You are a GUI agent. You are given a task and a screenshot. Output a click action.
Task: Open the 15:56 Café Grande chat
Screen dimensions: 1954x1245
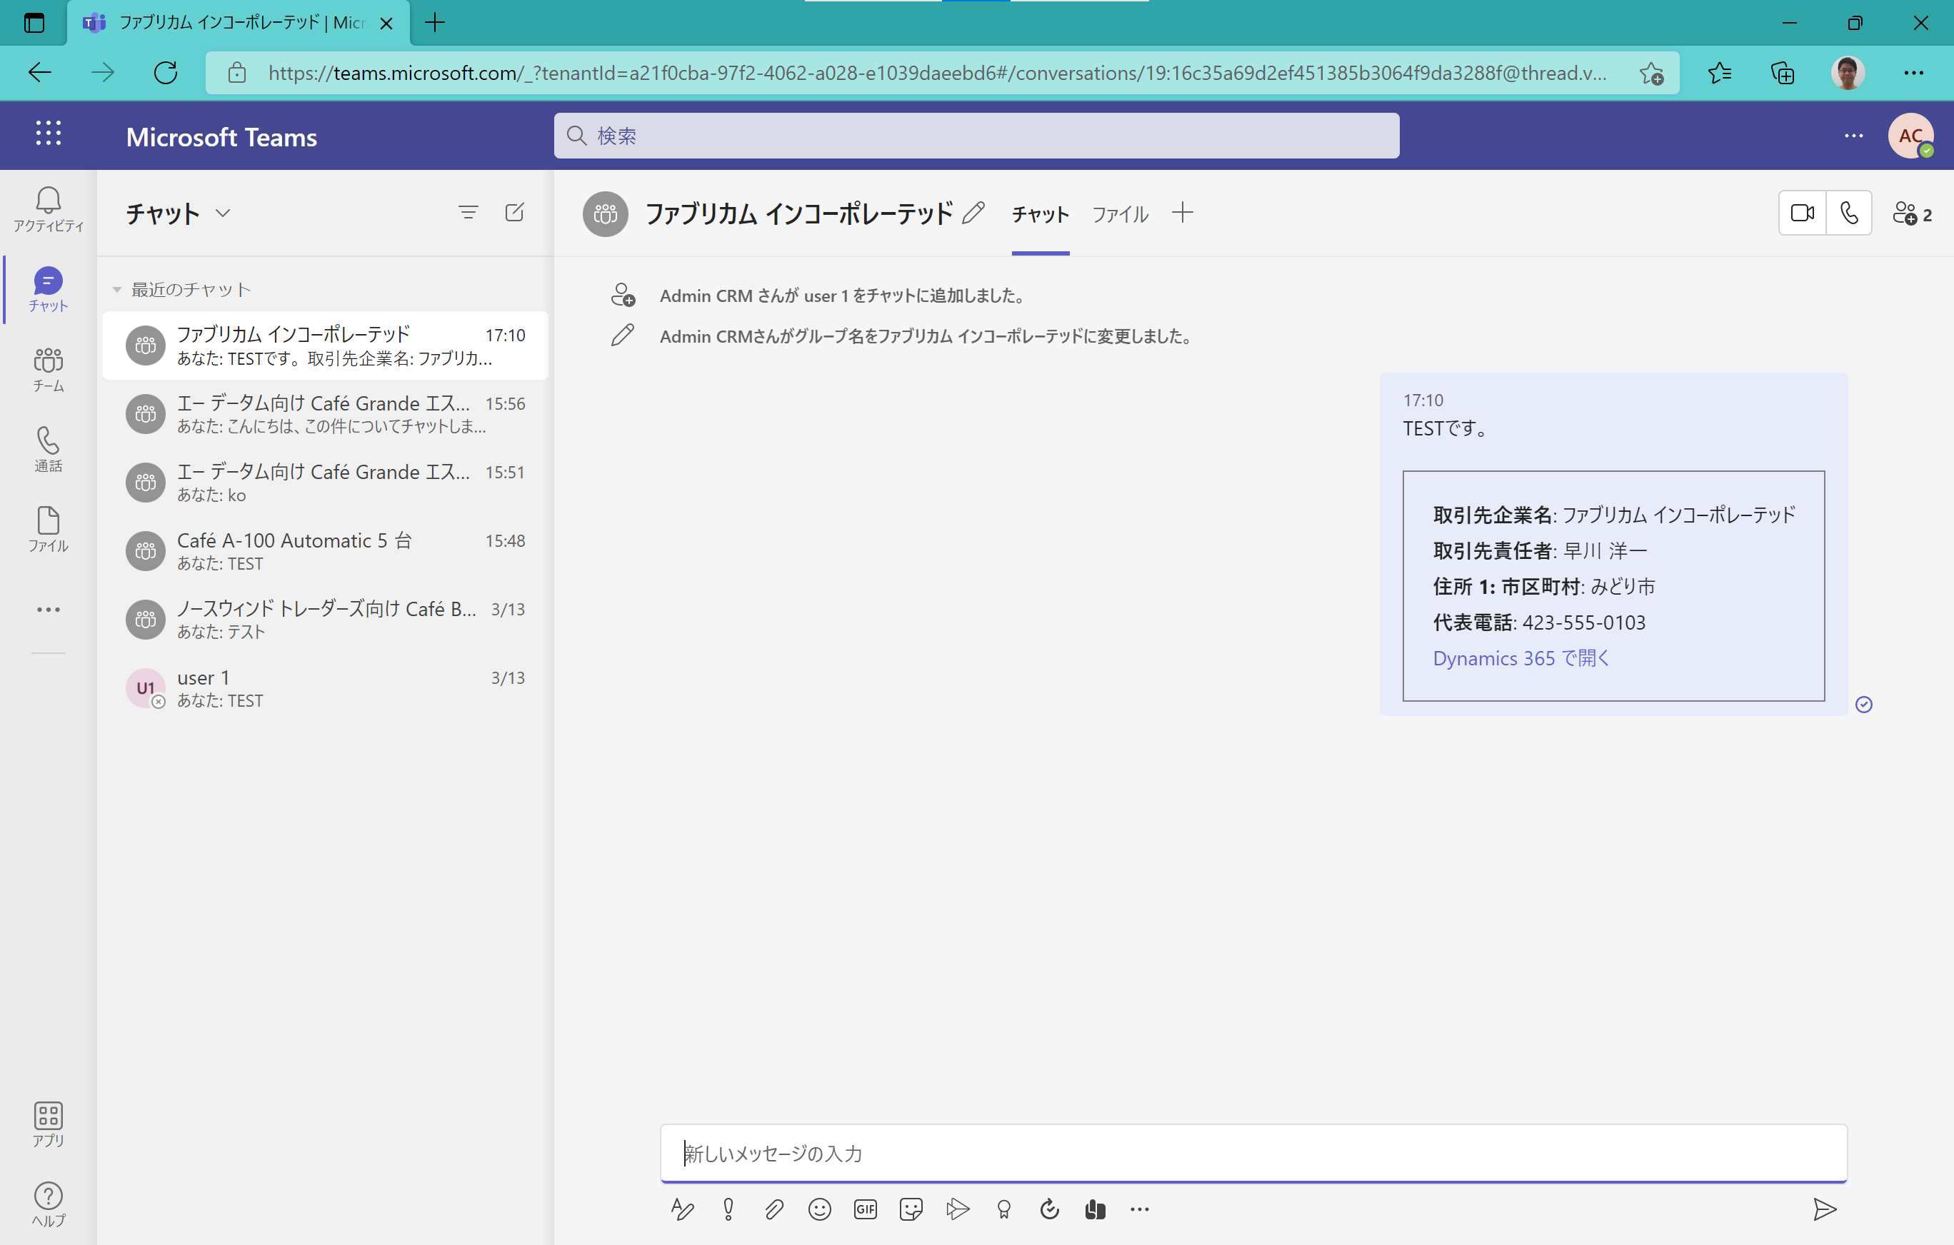(326, 415)
